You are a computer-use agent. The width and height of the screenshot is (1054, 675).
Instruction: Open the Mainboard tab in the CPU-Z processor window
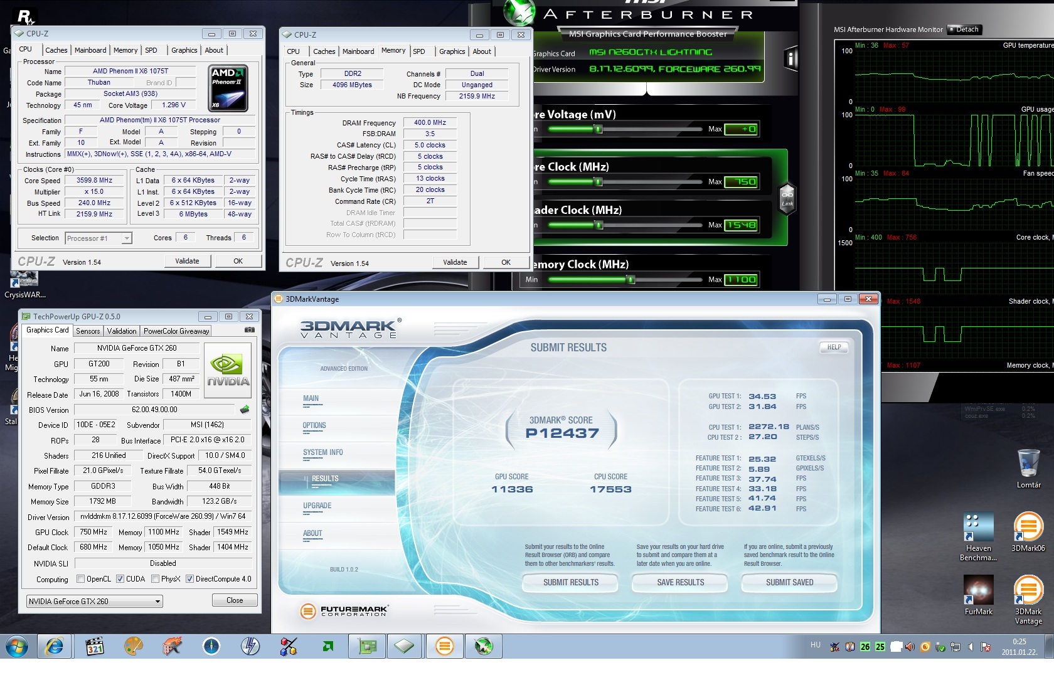click(x=90, y=50)
